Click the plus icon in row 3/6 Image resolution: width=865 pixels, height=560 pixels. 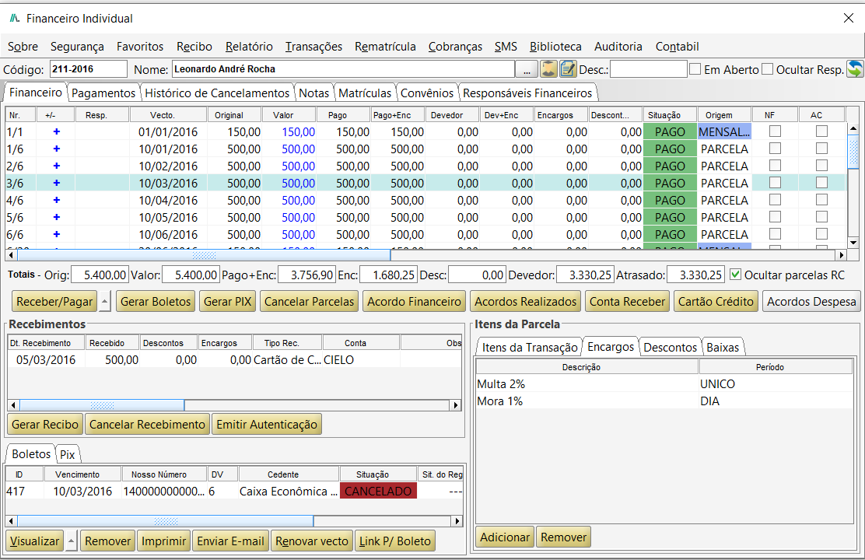tap(56, 184)
